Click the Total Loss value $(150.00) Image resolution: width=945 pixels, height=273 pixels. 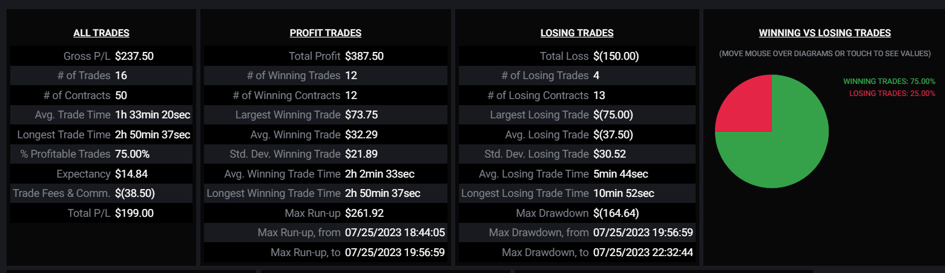click(616, 56)
